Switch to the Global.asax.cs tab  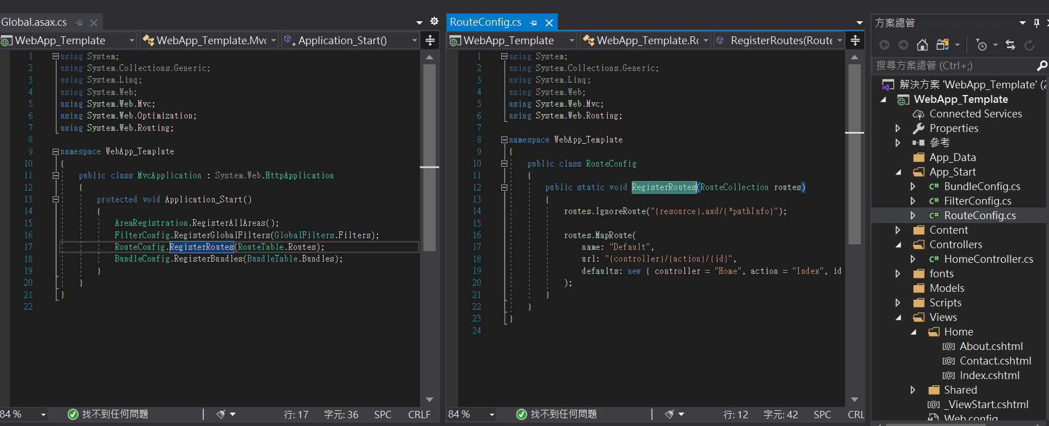[34, 22]
